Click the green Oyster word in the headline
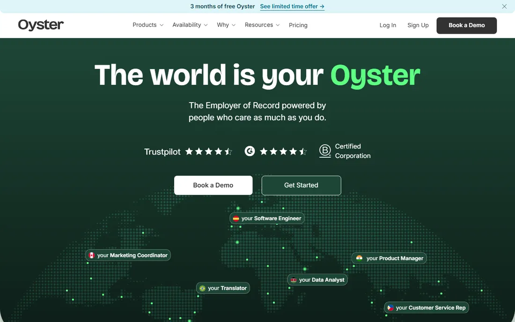 point(375,75)
